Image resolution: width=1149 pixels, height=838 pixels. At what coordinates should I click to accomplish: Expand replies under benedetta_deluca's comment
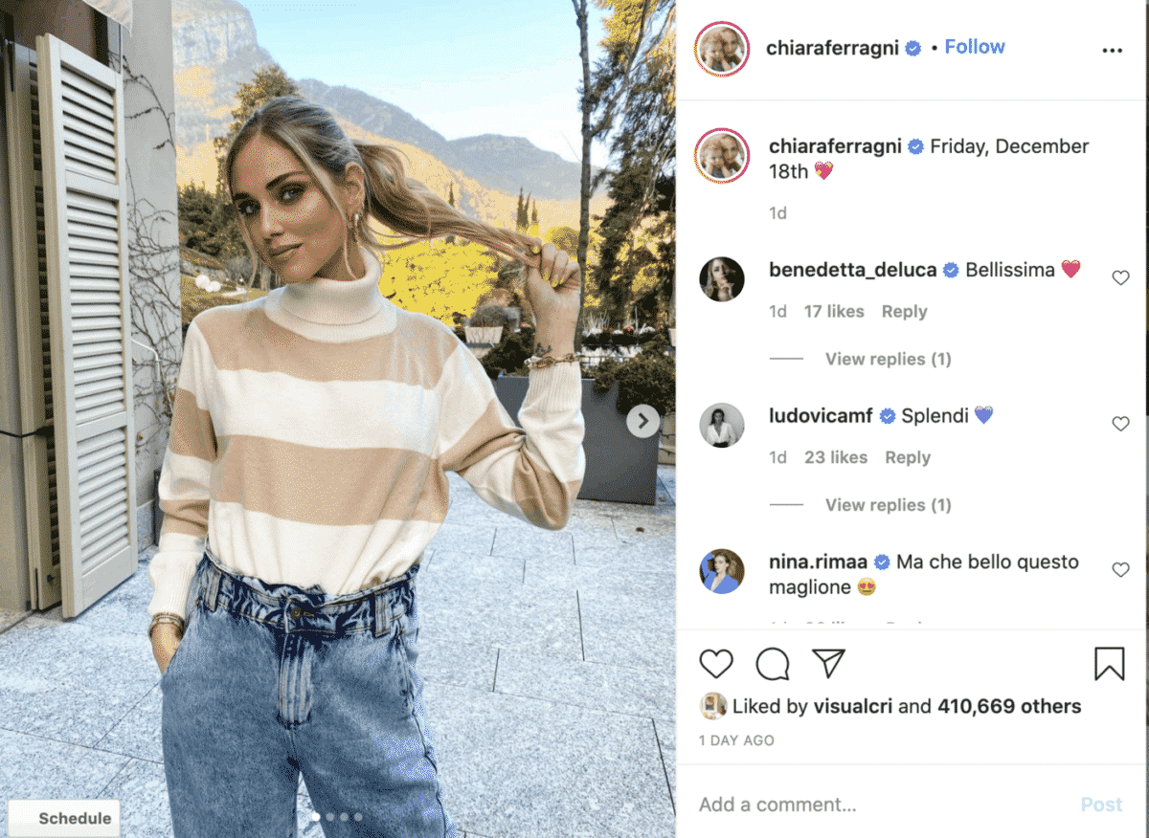click(888, 360)
